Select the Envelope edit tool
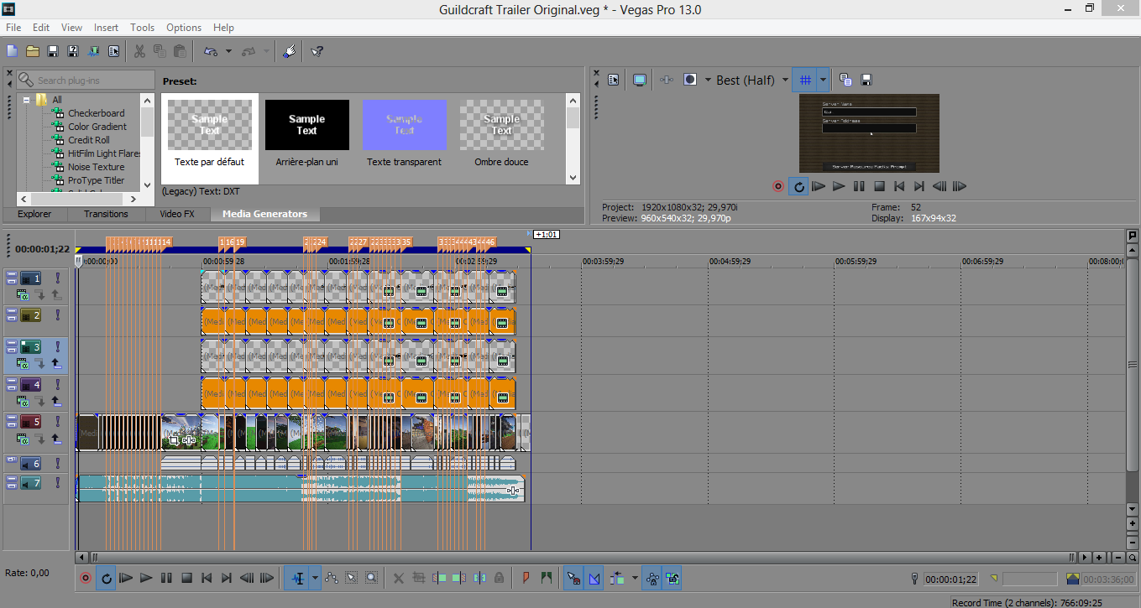The width and height of the screenshot is (1141, 608). point(332,578)
